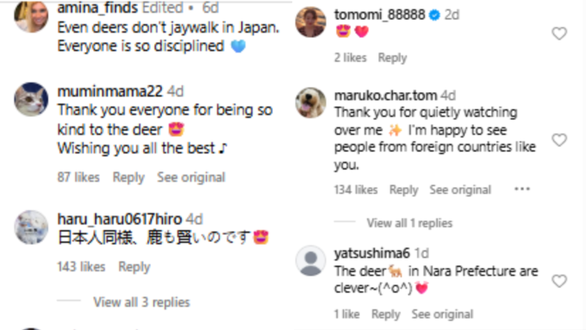Image resolution: width=586 pixels, height=330 pixels.
Task: See original of muminmama22's comment
Action: (x=191, y=177)
